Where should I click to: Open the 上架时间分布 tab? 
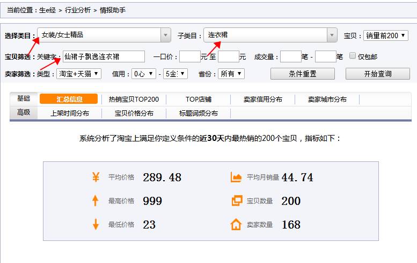[x=70, y=113]
